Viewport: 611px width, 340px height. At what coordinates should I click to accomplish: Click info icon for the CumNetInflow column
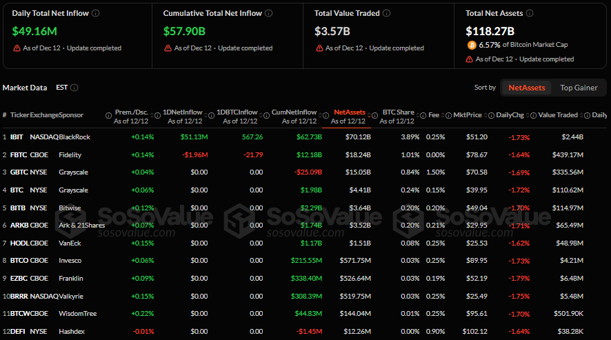coord(325,116)
